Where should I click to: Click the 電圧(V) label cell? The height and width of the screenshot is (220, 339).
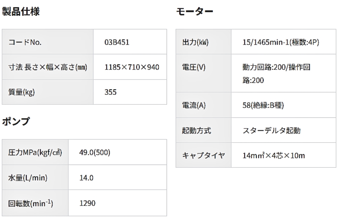(194, 67)
